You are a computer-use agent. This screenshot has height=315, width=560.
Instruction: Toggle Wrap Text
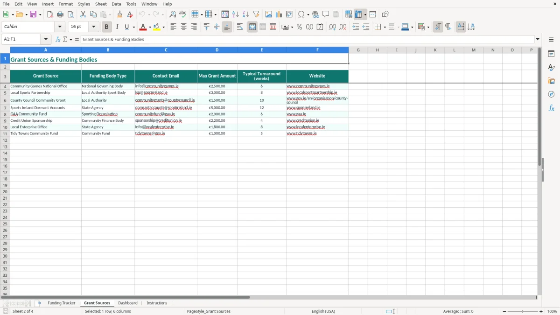[240, 27]
